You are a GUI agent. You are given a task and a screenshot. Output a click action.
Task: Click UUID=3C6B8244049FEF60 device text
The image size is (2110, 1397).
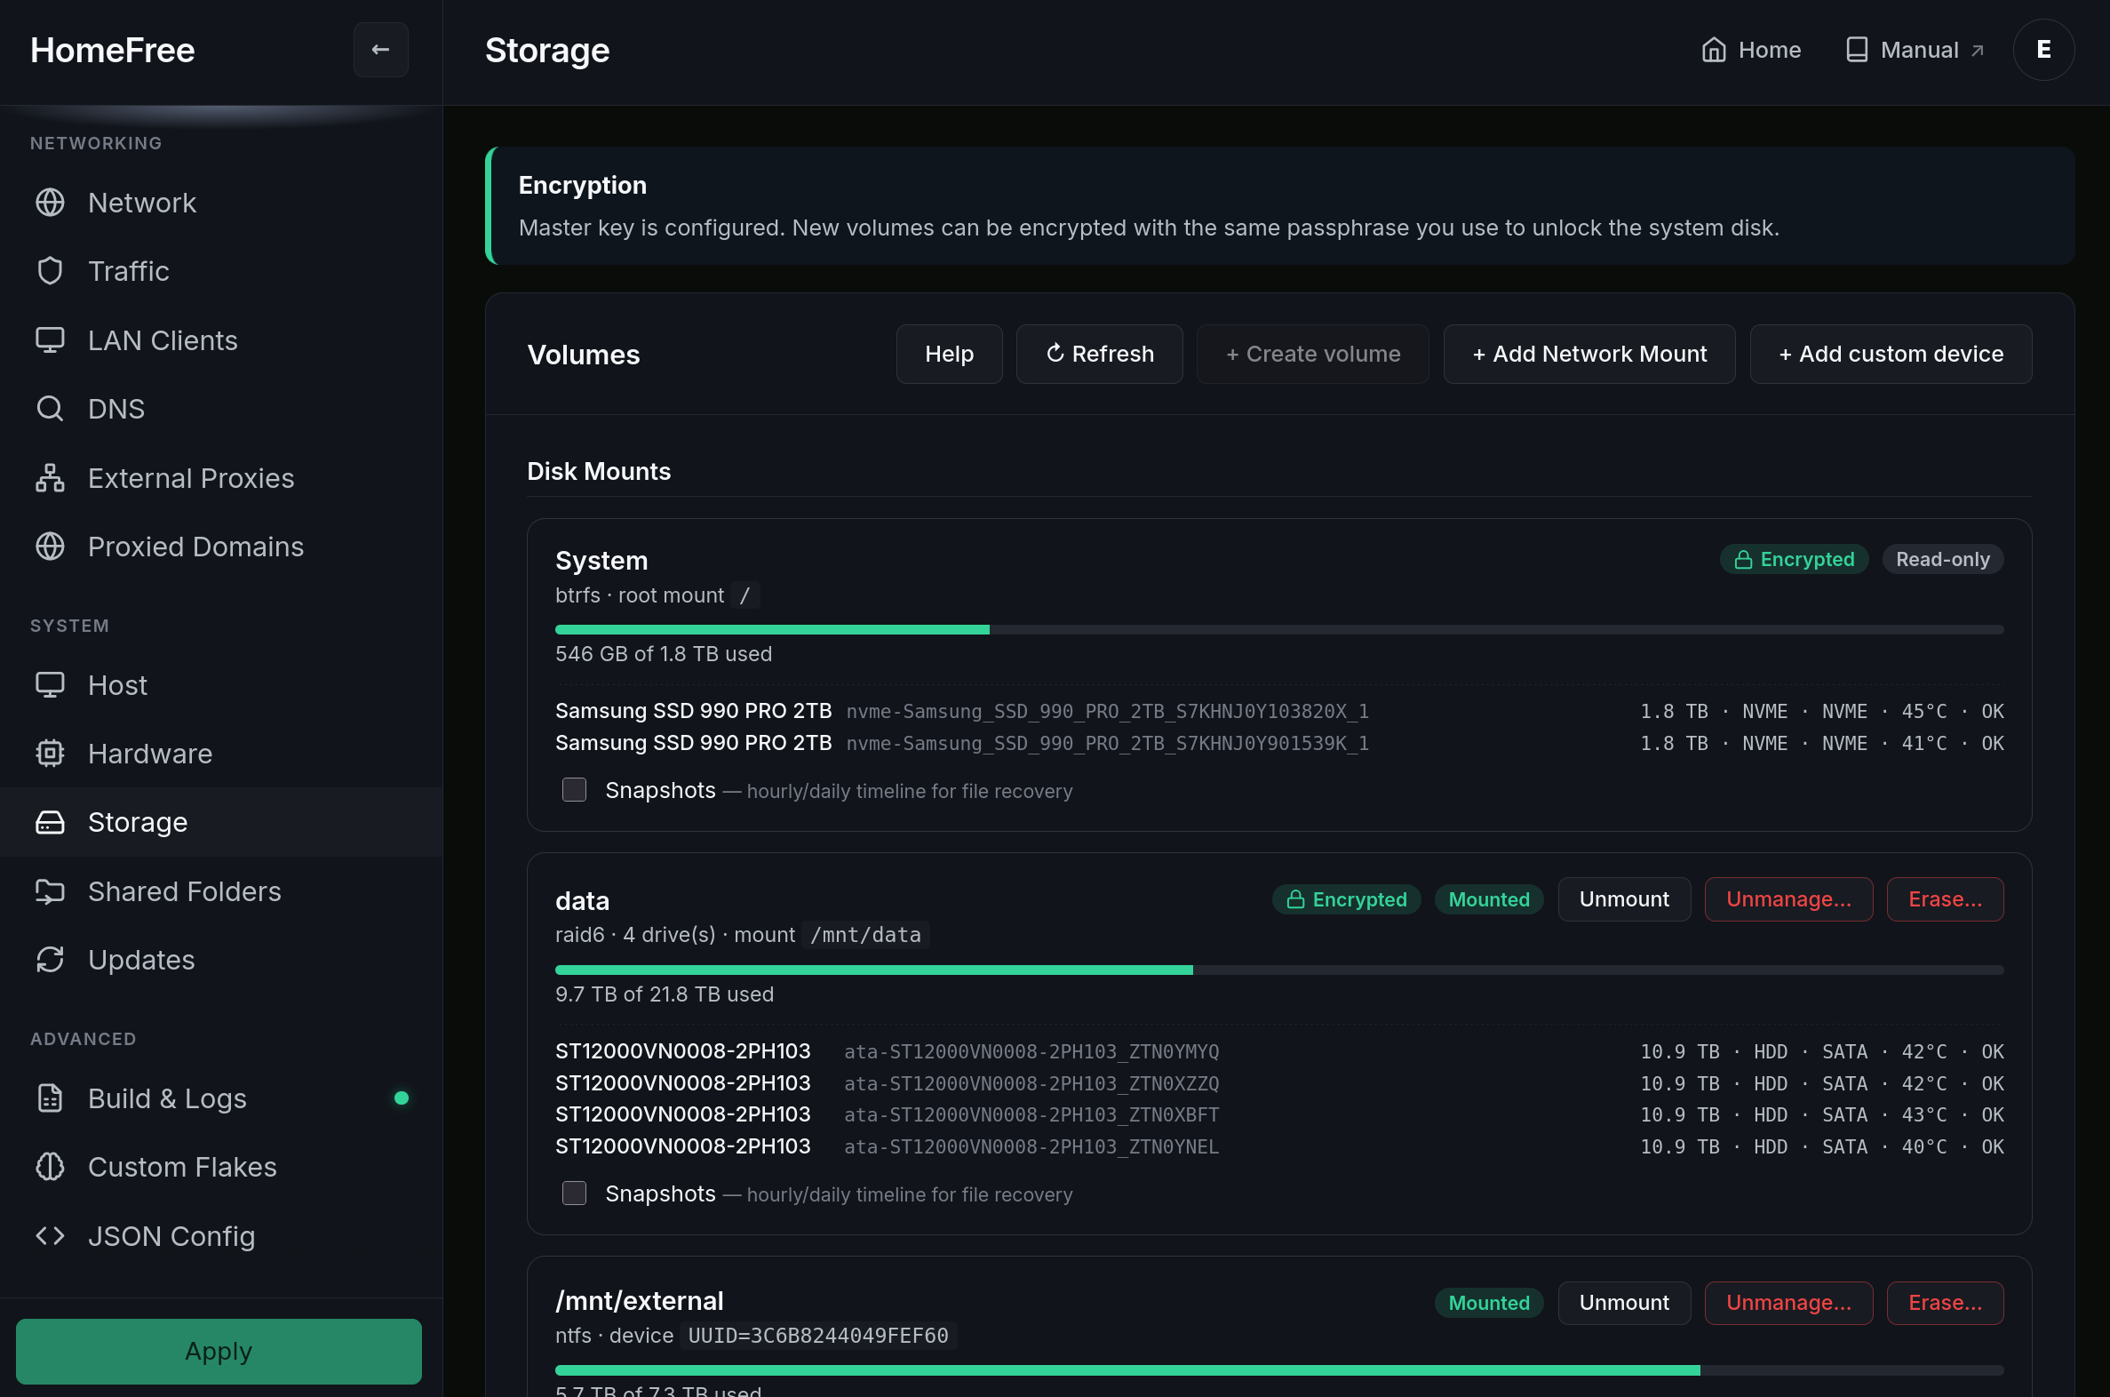(x=817, y=1336)
